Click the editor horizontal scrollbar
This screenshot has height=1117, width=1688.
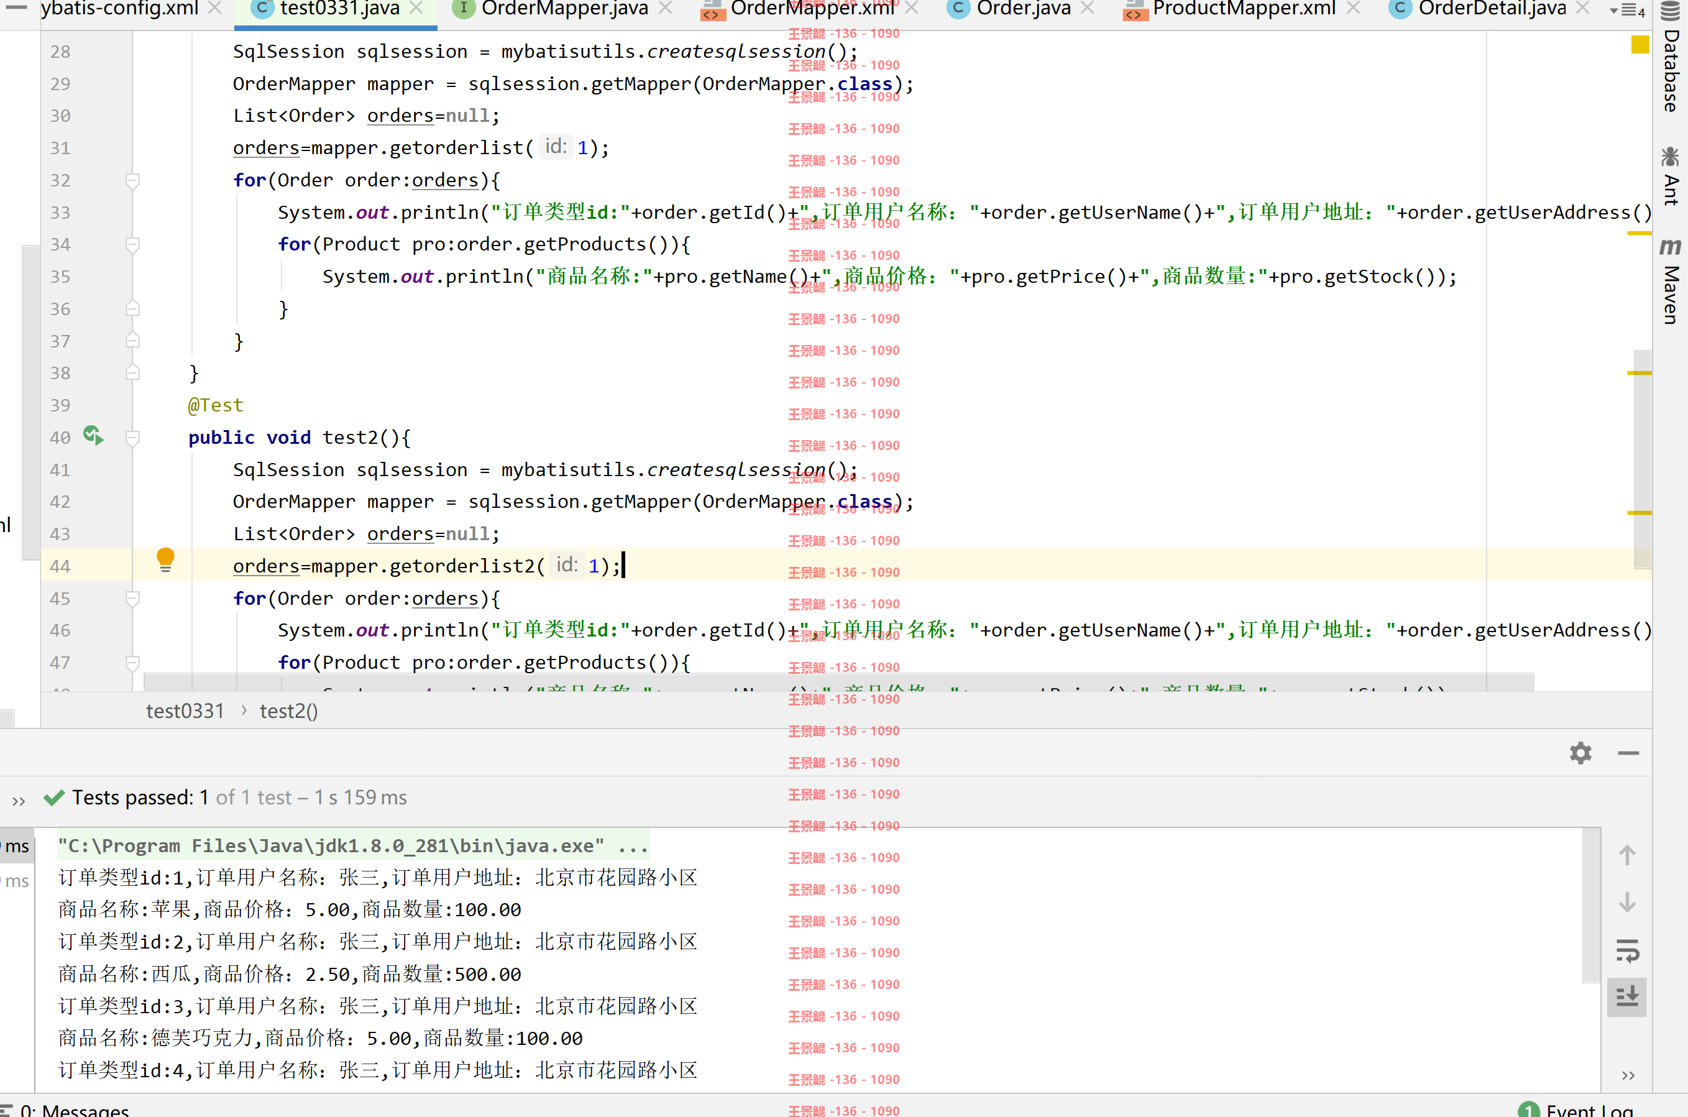coord(839,683)
